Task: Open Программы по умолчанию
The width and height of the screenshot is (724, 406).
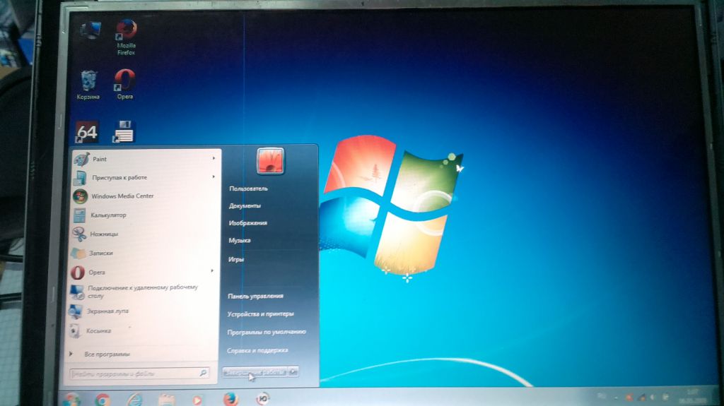Action: 267,332
